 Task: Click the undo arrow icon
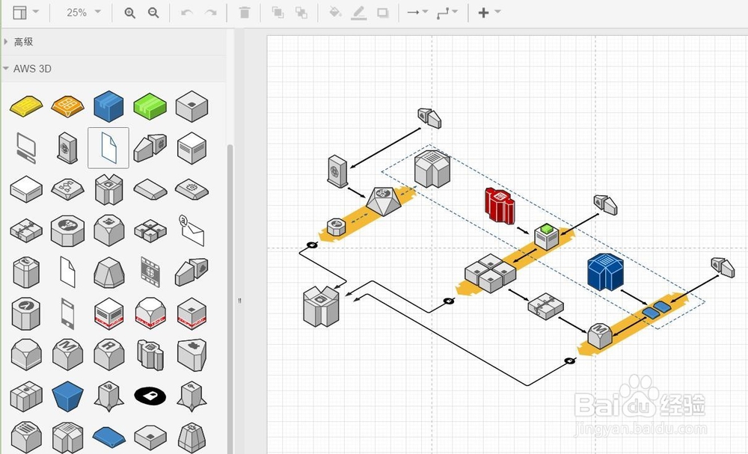[187, 13]
